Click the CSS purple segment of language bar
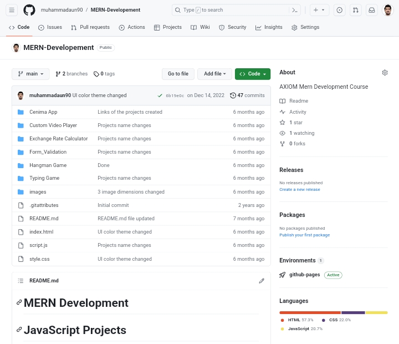399x344 pixels. [x=353, y=313]
